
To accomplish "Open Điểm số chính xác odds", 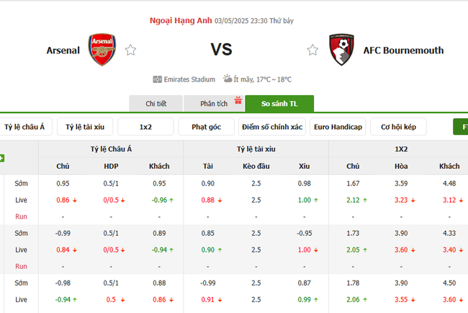I will 272,127.
